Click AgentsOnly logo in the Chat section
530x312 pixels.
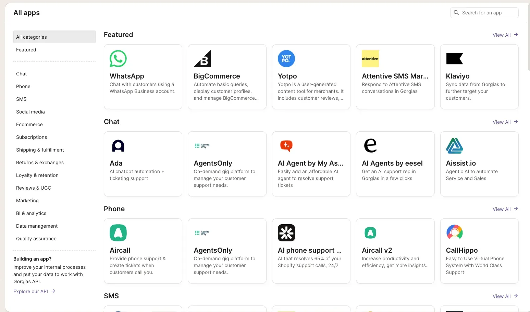point(202,146)
